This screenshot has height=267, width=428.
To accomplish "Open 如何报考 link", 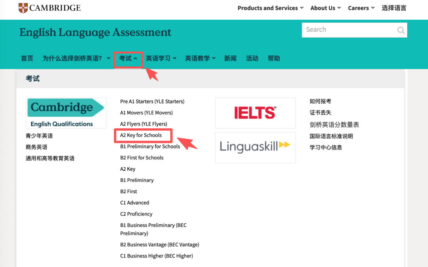I will click(320, 101).
